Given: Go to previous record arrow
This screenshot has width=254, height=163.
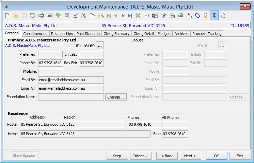Looking at the screenshot, I should (x=116, y=16).
